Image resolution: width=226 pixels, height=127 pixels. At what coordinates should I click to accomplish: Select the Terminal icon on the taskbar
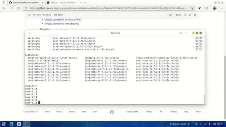[x=26, y=124]
